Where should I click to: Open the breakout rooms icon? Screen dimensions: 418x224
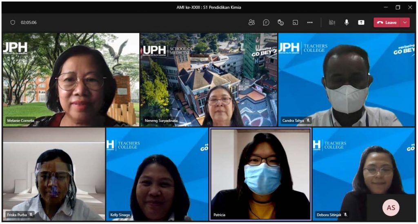(x=295, y=22)
